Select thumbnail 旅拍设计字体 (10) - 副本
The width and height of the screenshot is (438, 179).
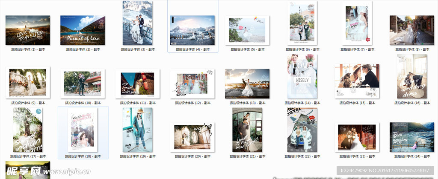tap(83, 84)
